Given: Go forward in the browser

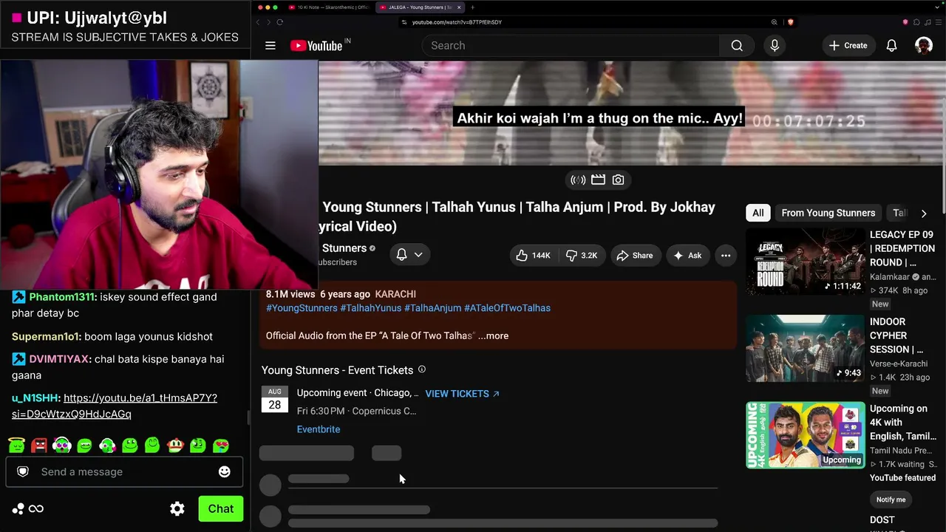Looking at the screenshot, I should pos(268,22).
